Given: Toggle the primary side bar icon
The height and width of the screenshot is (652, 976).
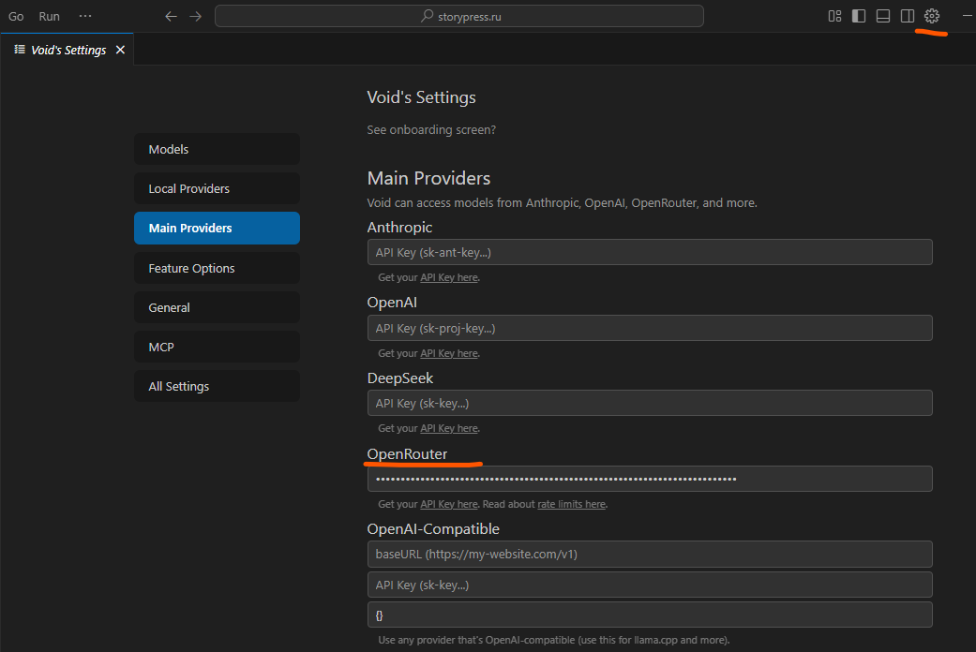Looking at the screenshot, I should click(x=859, y=16).
